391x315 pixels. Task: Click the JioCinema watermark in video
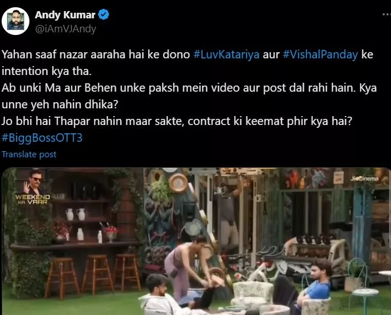364,178
